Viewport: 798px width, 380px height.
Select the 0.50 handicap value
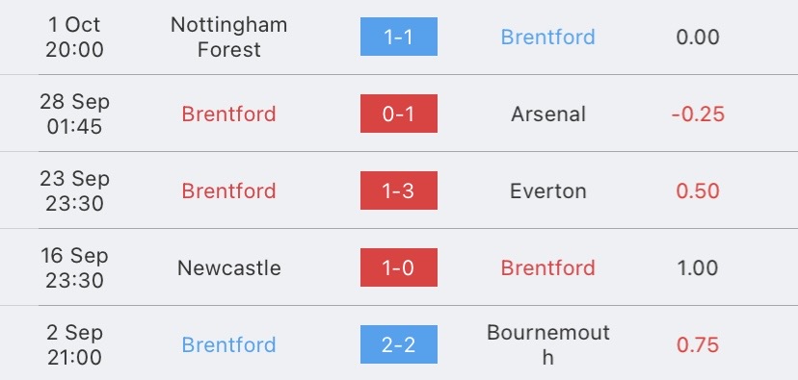tap(698, 191)
